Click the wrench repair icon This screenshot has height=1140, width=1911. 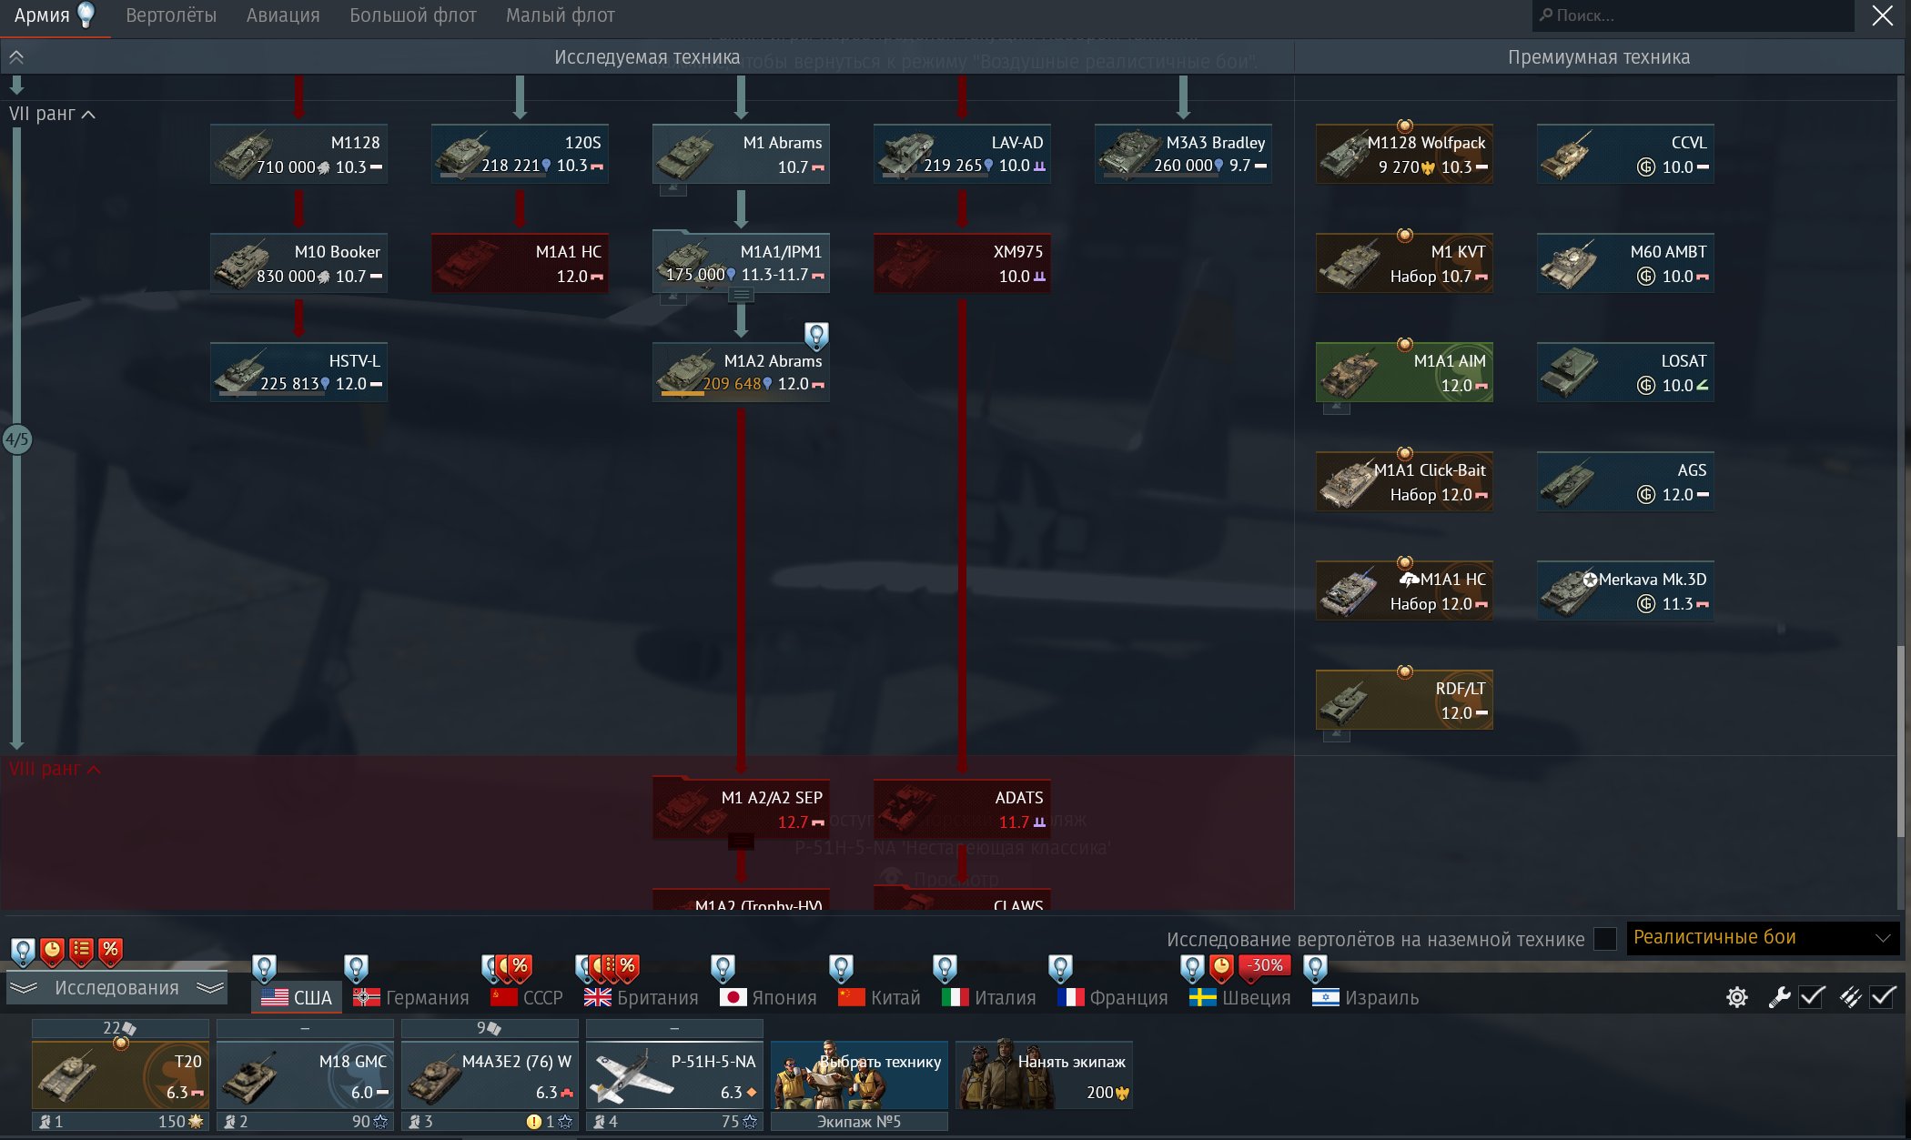click(1779, 997)
